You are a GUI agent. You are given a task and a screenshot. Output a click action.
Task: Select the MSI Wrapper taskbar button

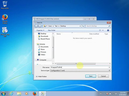tap(42, 94)
